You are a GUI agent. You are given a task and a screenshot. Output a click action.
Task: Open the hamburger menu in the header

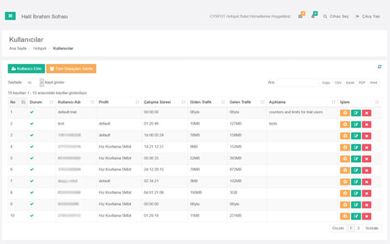point(10,16)
